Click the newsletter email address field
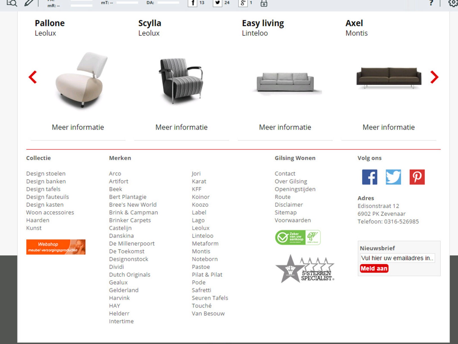 tap(397, 258)
